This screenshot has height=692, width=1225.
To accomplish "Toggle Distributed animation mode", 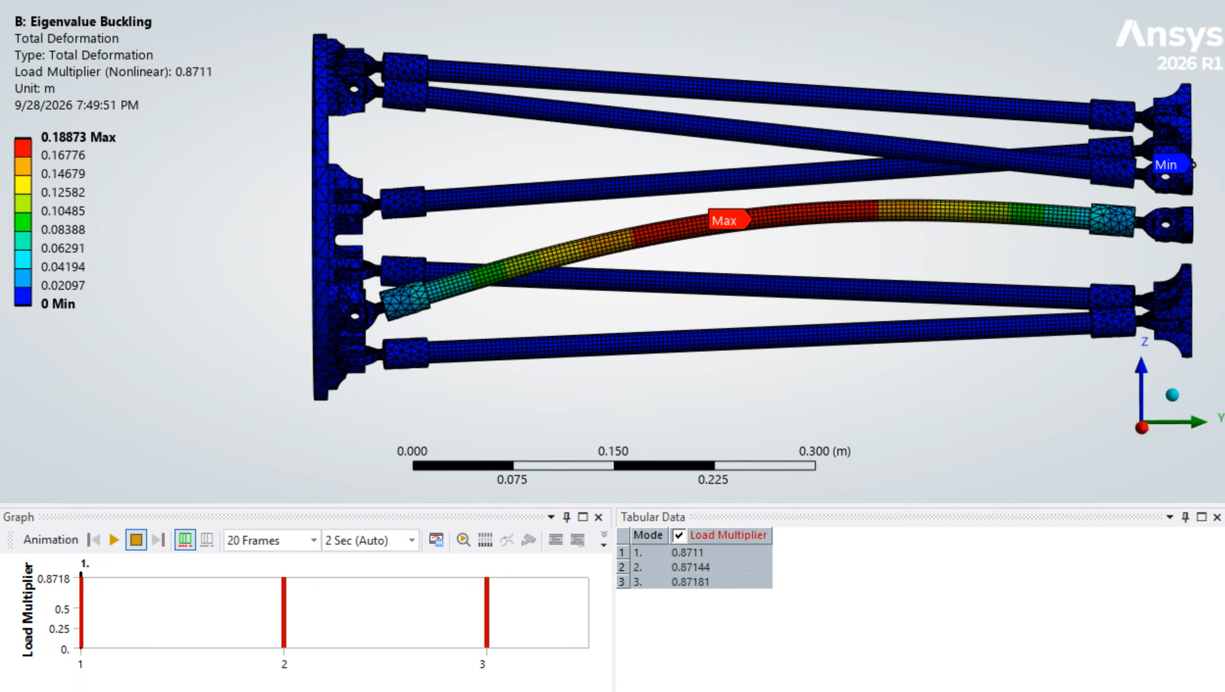I will (185, 540).
